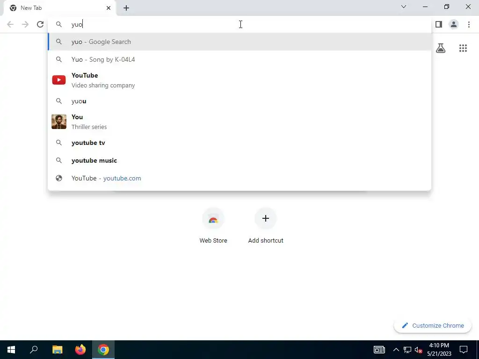The image size is (479, 359).
Task: Show hidden system tray icons
Action: pyautogui.click(x=396, y=350)
